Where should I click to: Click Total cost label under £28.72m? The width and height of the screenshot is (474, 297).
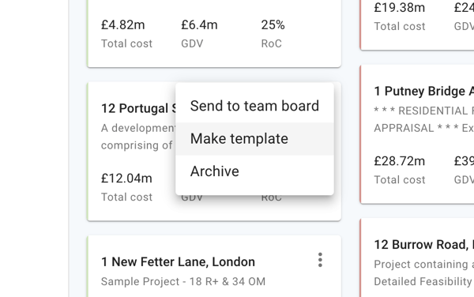pos(400,180)
